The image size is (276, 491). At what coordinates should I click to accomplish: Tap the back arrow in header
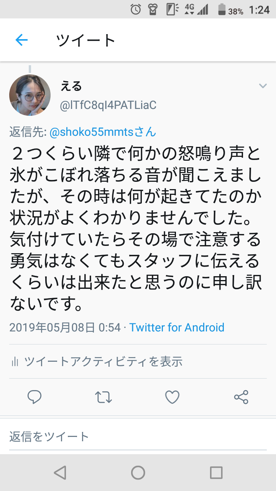[21, 40]
